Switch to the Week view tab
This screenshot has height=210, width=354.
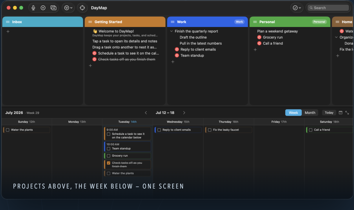coord(293,113)
